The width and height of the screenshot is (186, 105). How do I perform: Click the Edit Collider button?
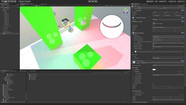click(154, 23)
